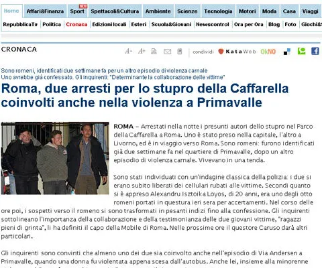The image size is (322, 268).
Task: Decrease article font size with A-
Action: (129, 52)
